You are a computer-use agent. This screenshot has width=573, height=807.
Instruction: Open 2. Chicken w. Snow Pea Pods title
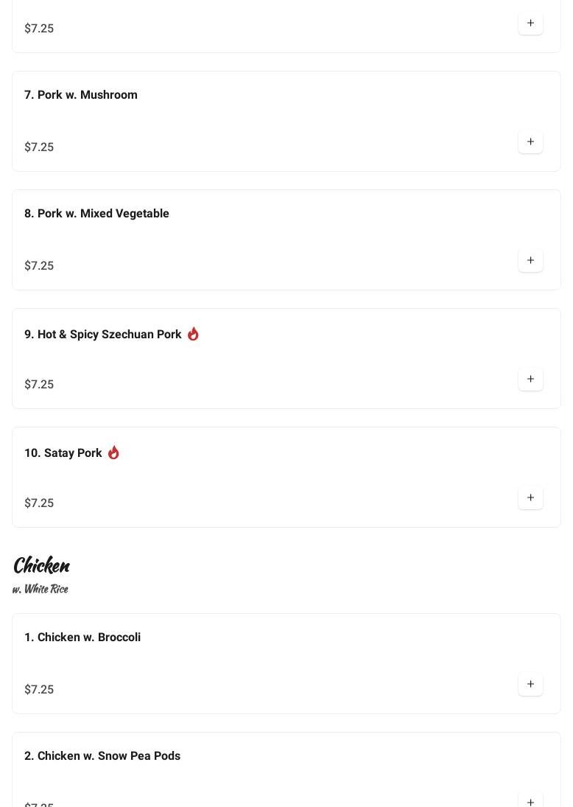point(102,756)
